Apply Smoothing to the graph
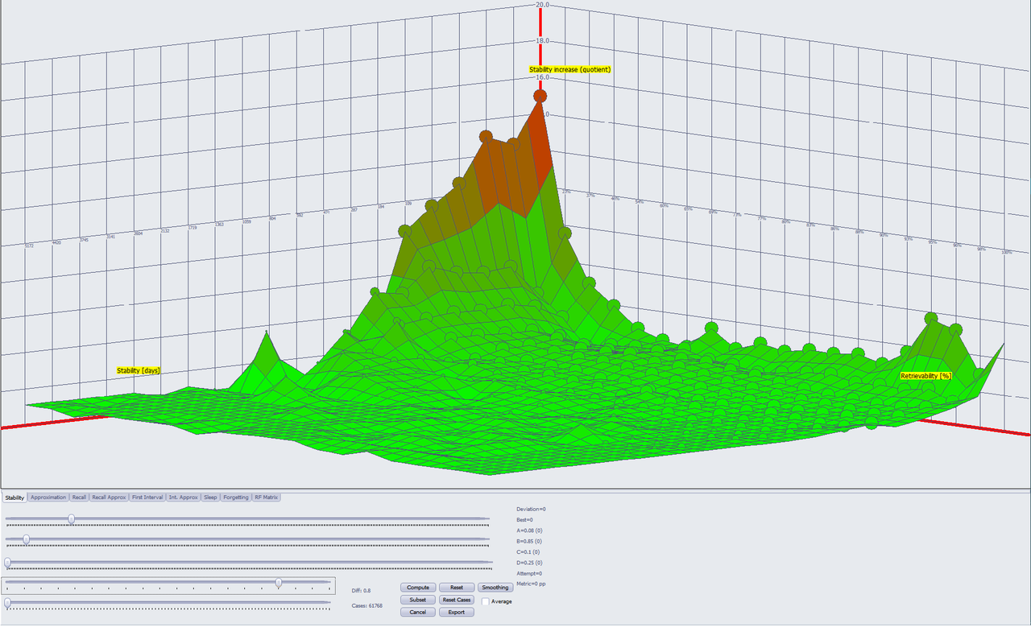 click(x=495, y=588)
